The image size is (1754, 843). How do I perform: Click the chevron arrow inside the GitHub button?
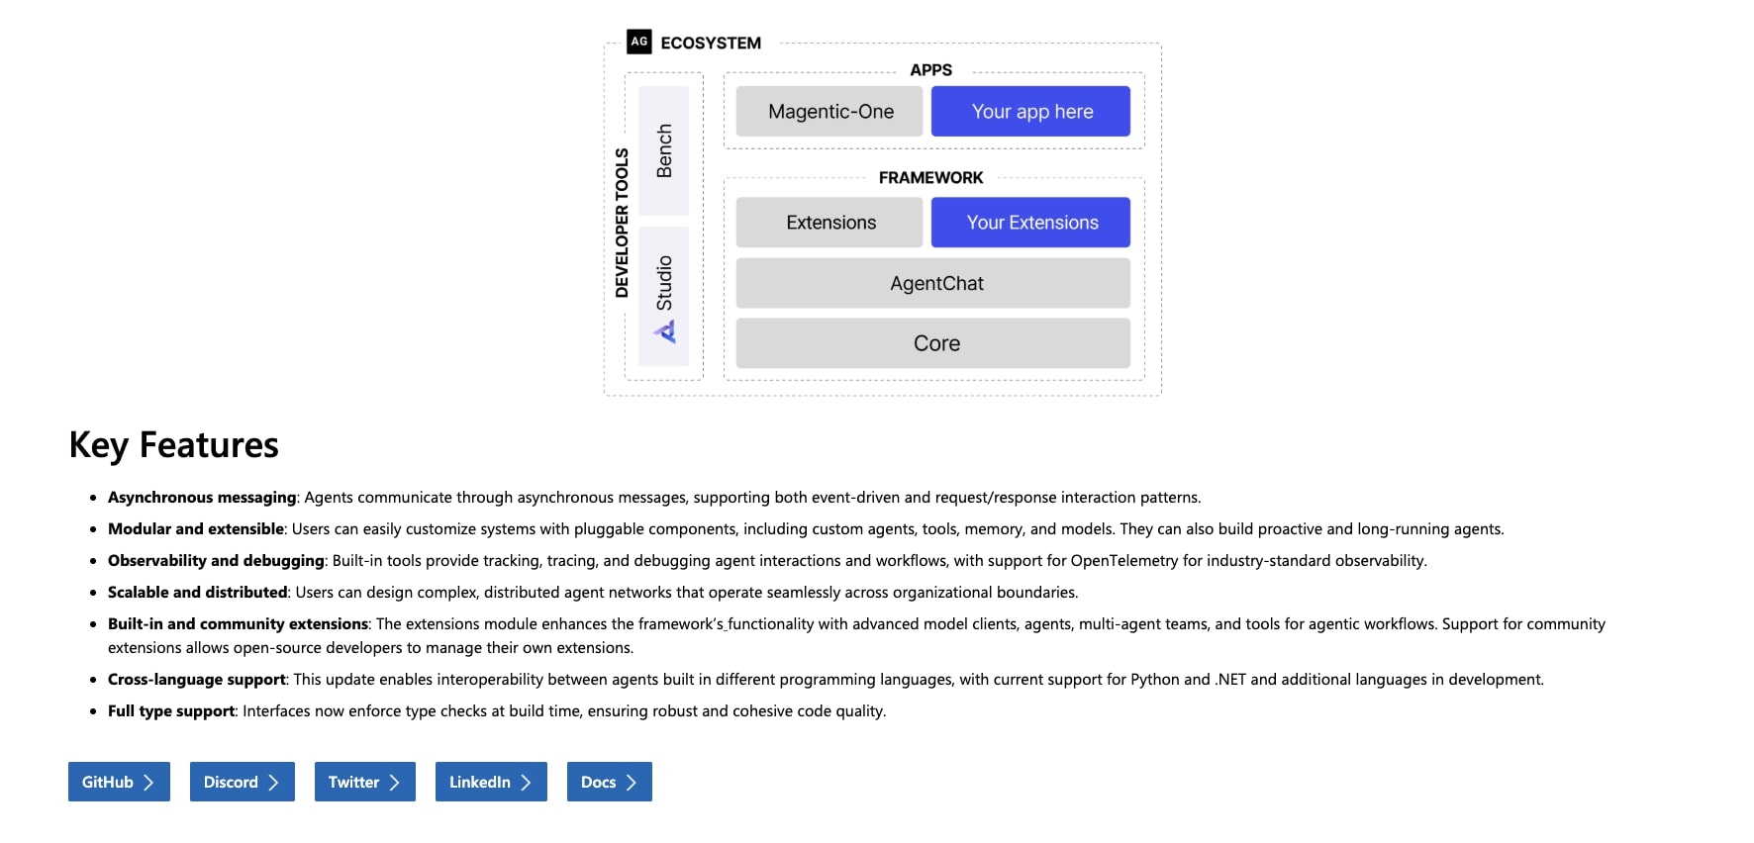[149, 782]
